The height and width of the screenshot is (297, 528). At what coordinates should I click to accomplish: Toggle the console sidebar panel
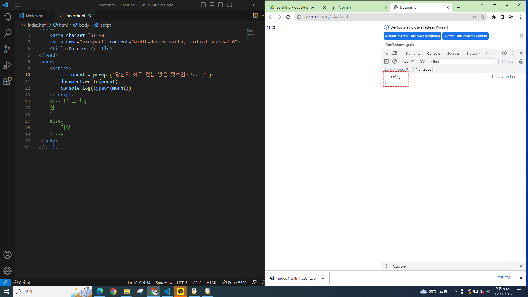(386, 62)
